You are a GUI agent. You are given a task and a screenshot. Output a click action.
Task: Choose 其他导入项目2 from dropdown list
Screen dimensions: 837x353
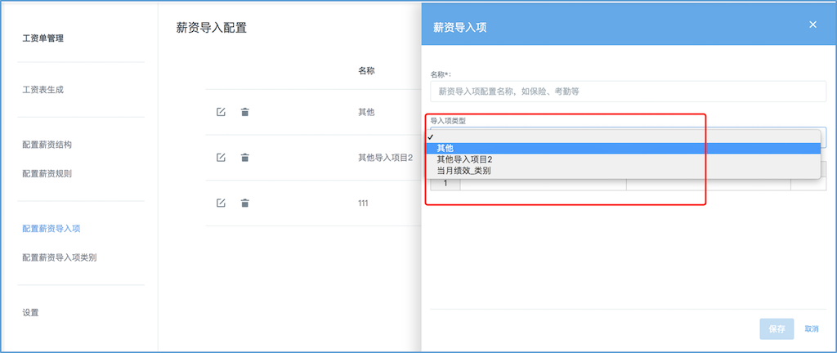625,159
